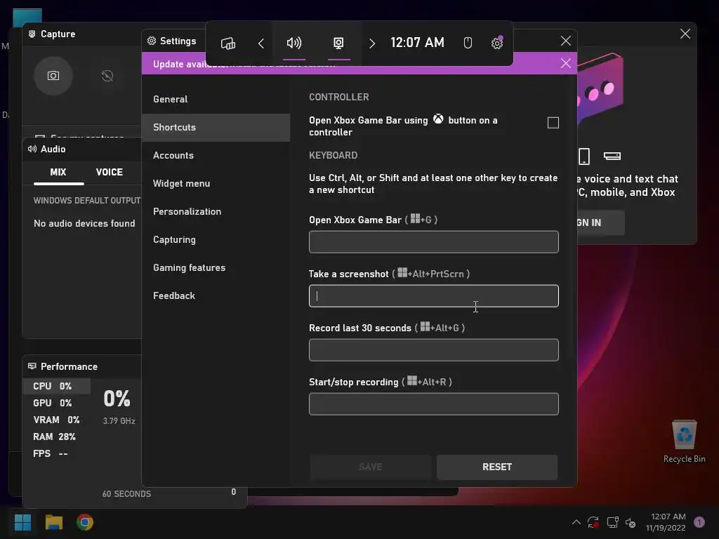Enable Xbox button on controller checkbox
This screenshot has height=539, width=719.
coord(553,123)
